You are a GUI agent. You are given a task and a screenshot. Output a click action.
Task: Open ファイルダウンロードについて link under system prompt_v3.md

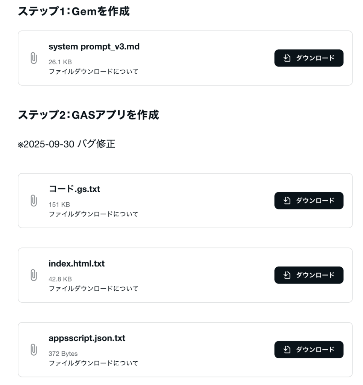coord(93,71)
